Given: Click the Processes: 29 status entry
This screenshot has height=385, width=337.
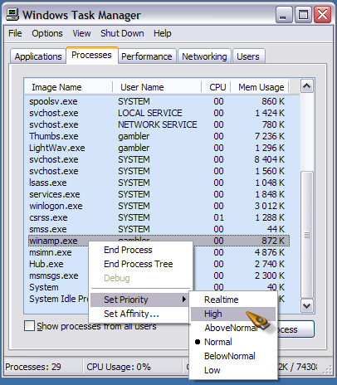Looking at the screenshot, I should 33,367.
